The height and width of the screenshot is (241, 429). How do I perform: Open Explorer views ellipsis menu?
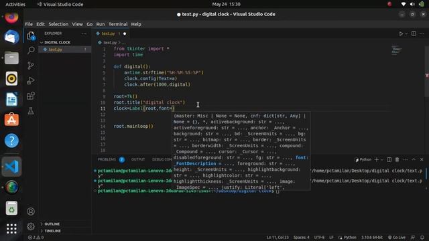(x=84, y=33)
